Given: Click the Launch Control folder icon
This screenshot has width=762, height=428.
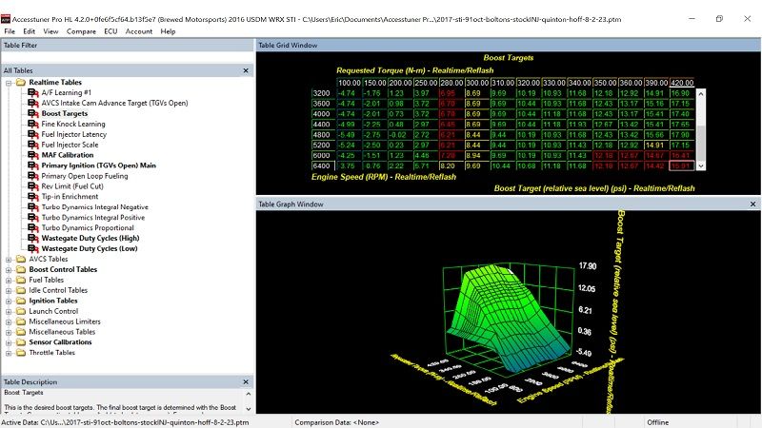Looking at the screenshot, I should [20, 311].
